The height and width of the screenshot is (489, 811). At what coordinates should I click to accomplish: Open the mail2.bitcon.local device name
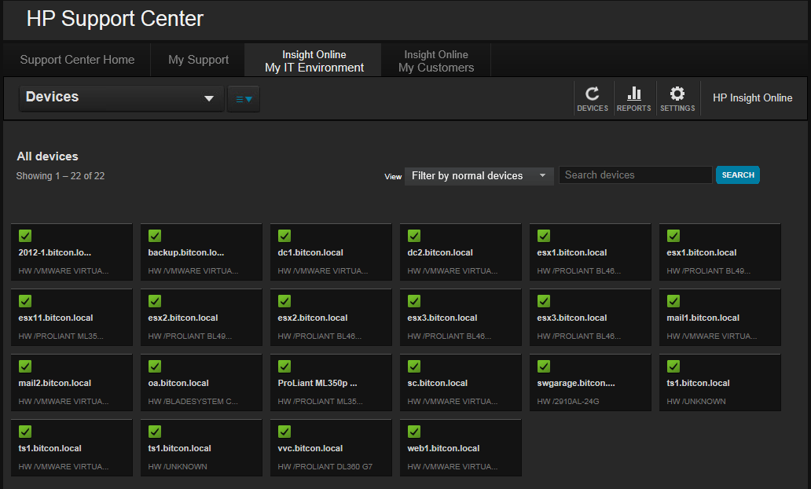click(x=55, y=383)
